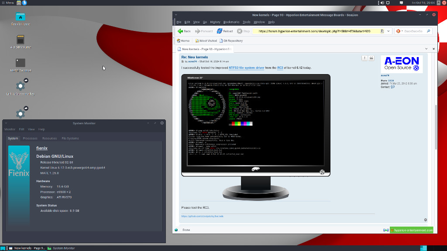447x251 pixels.
Task: Open the History menu in SeaLion
Action: [x=215, y=22]
